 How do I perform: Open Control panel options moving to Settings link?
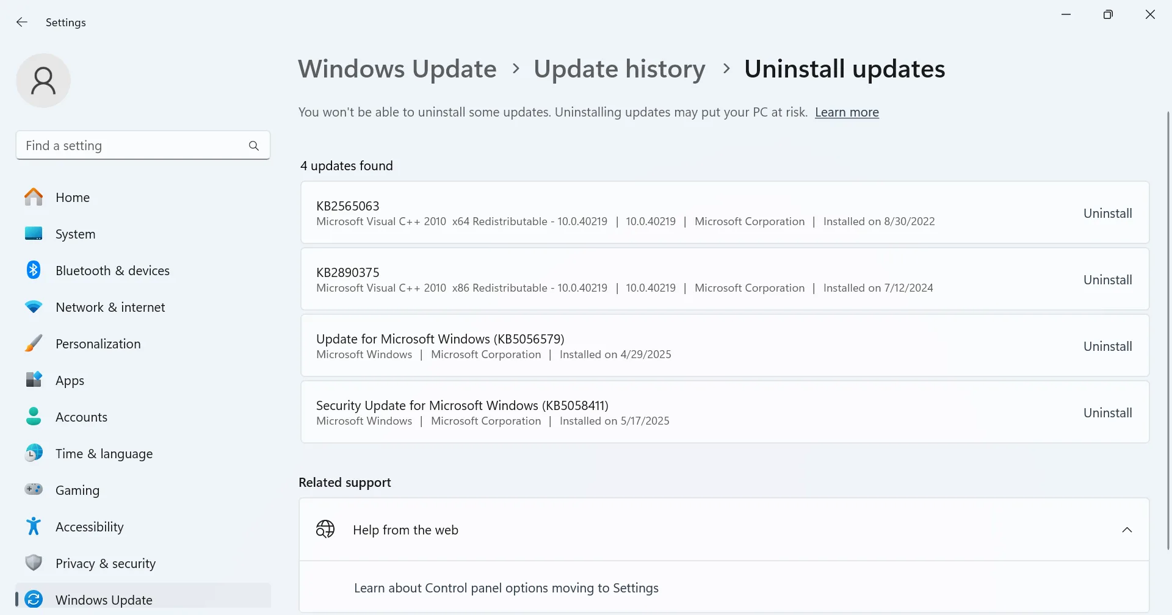tap(506, 588)
